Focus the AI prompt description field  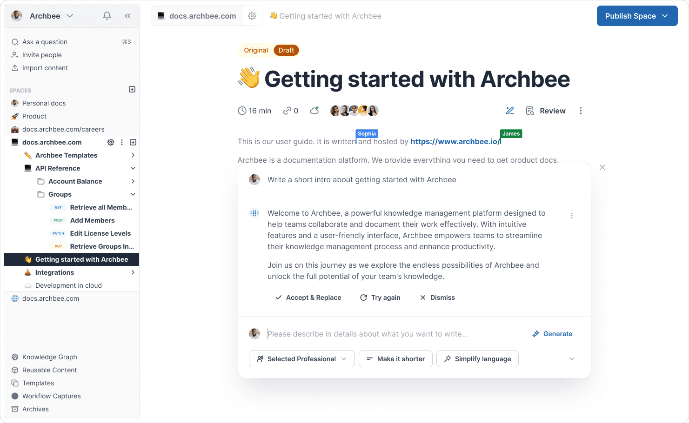click(x=395, y=334)
